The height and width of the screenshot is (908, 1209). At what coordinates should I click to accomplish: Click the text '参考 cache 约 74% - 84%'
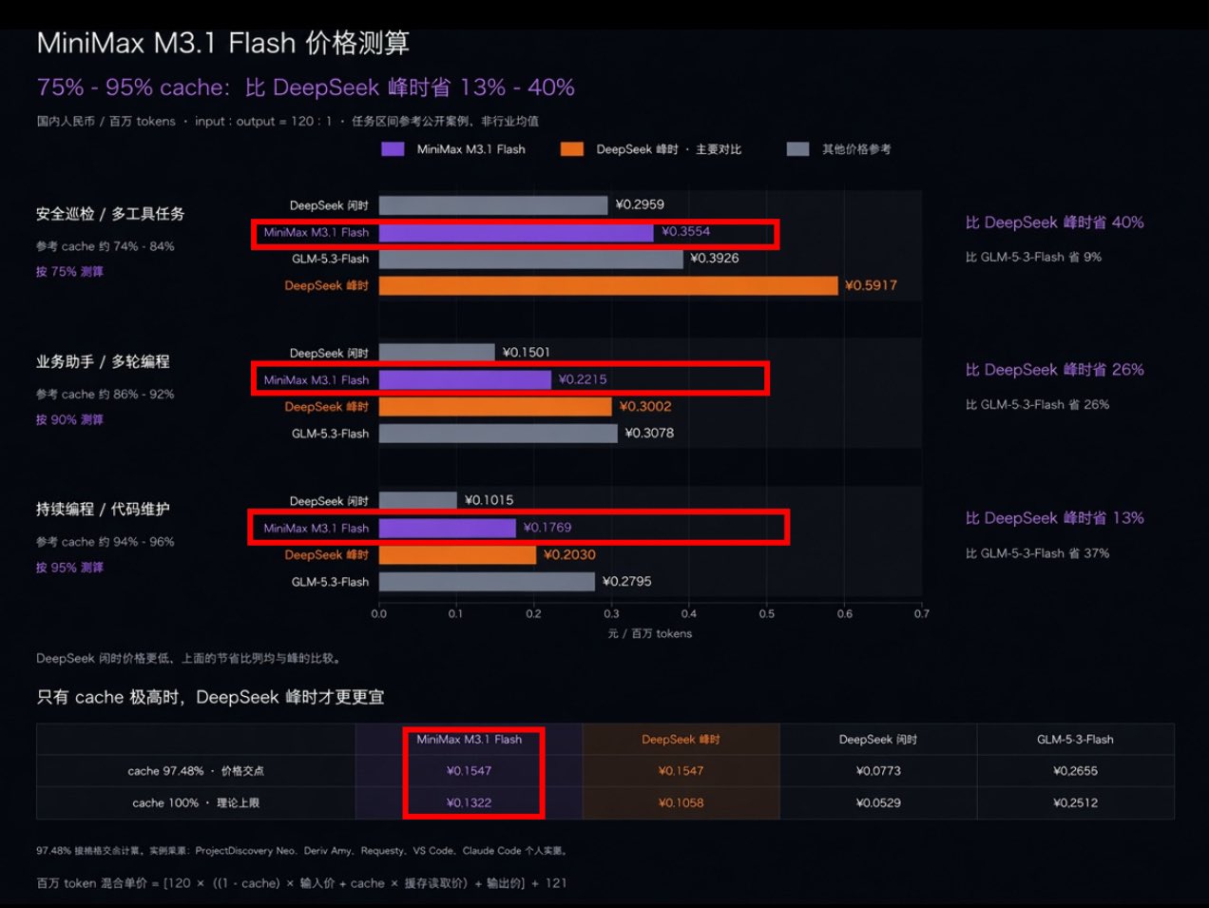click(x=106, y=246)
